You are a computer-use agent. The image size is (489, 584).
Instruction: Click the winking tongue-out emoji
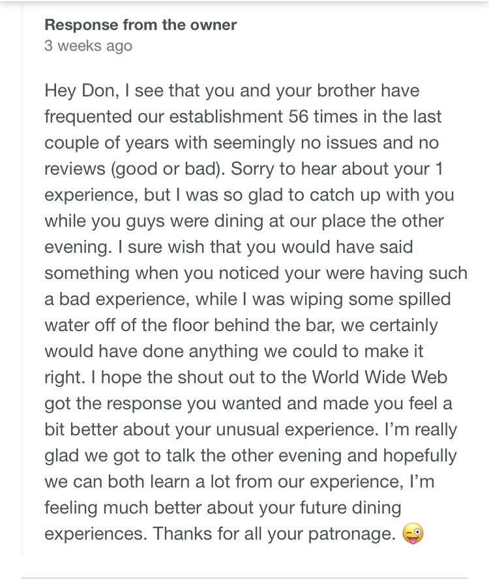[x=413, y=533]
